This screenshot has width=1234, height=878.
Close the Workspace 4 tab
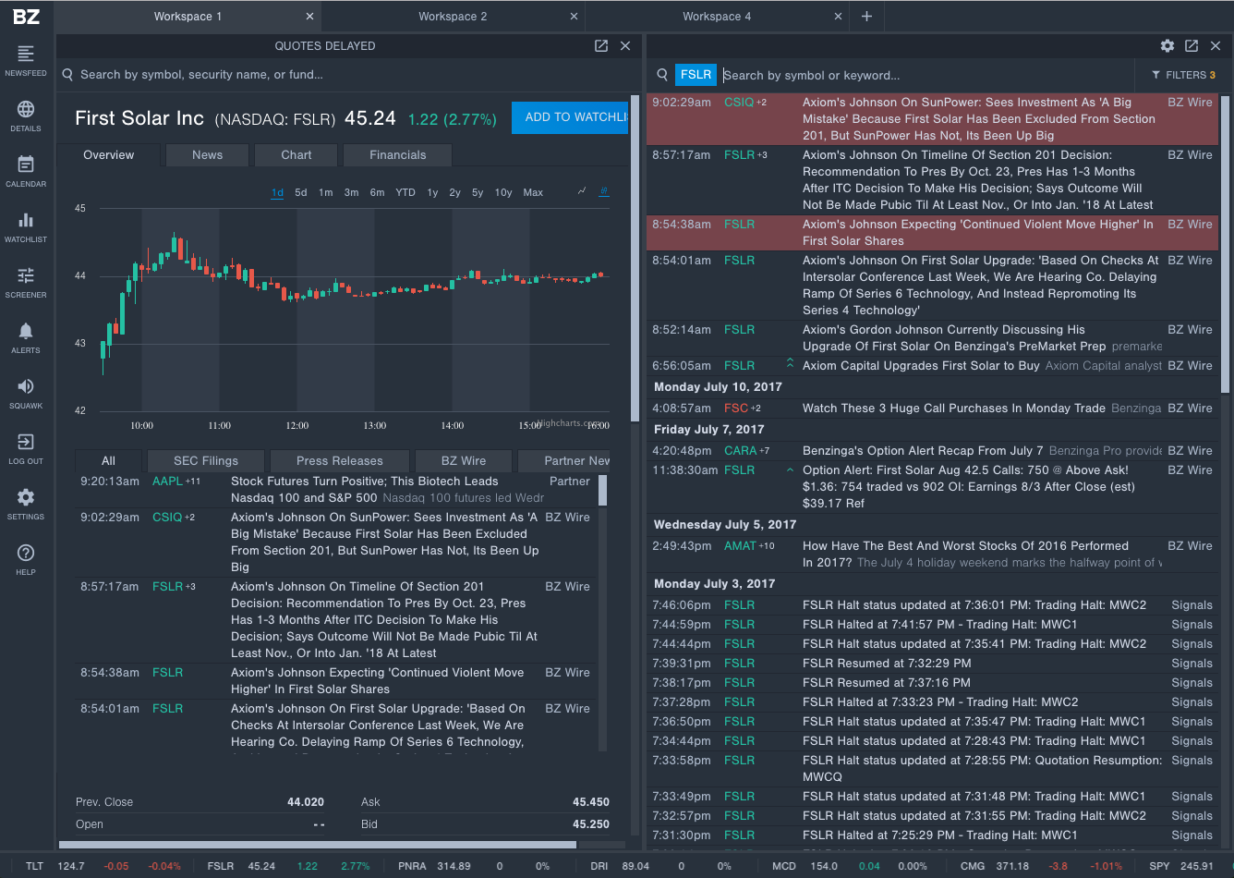(839, 16)
